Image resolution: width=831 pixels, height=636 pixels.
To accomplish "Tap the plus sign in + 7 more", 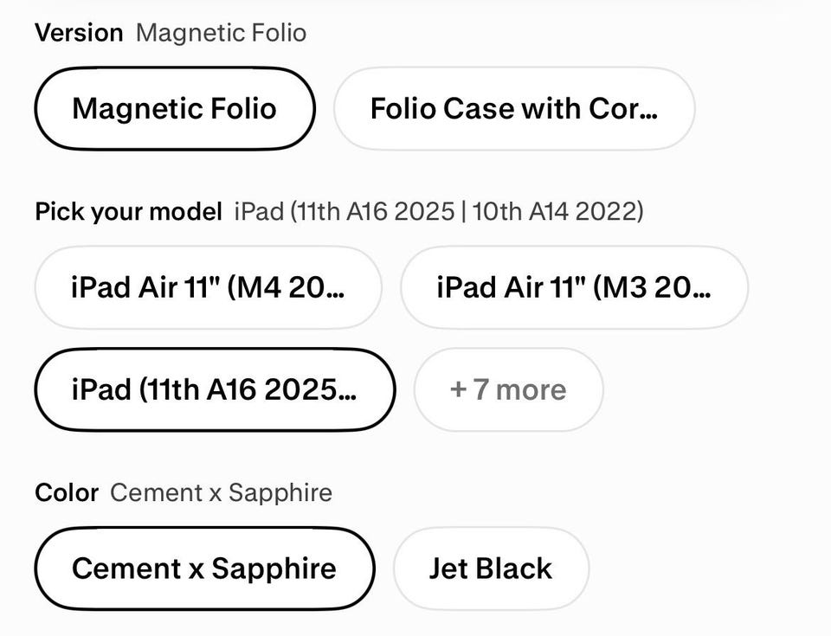I will click(x=458, y=390).
